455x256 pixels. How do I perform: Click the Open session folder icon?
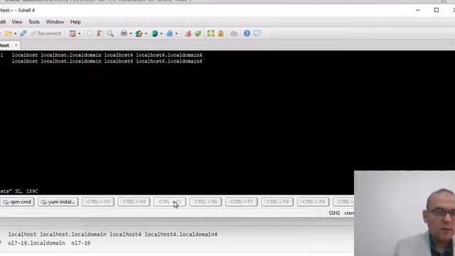[x=9, y=33]
